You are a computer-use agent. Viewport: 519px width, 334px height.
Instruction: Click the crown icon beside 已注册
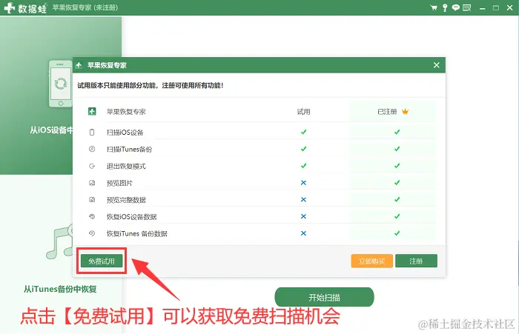point(405,111)
